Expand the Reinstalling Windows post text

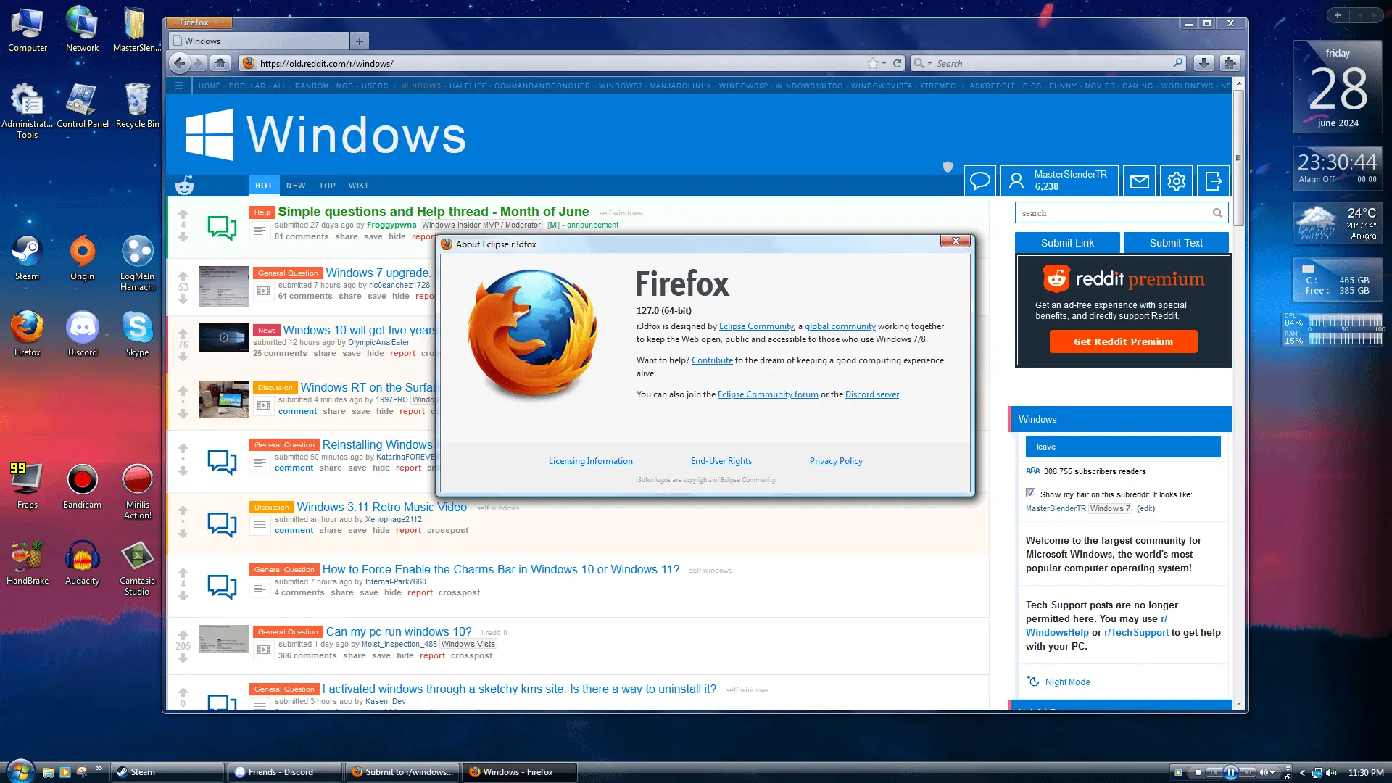(x=260, y=463)
